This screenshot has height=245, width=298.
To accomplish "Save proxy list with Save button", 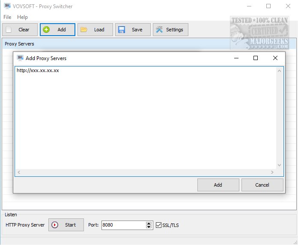I will point(133,30).
